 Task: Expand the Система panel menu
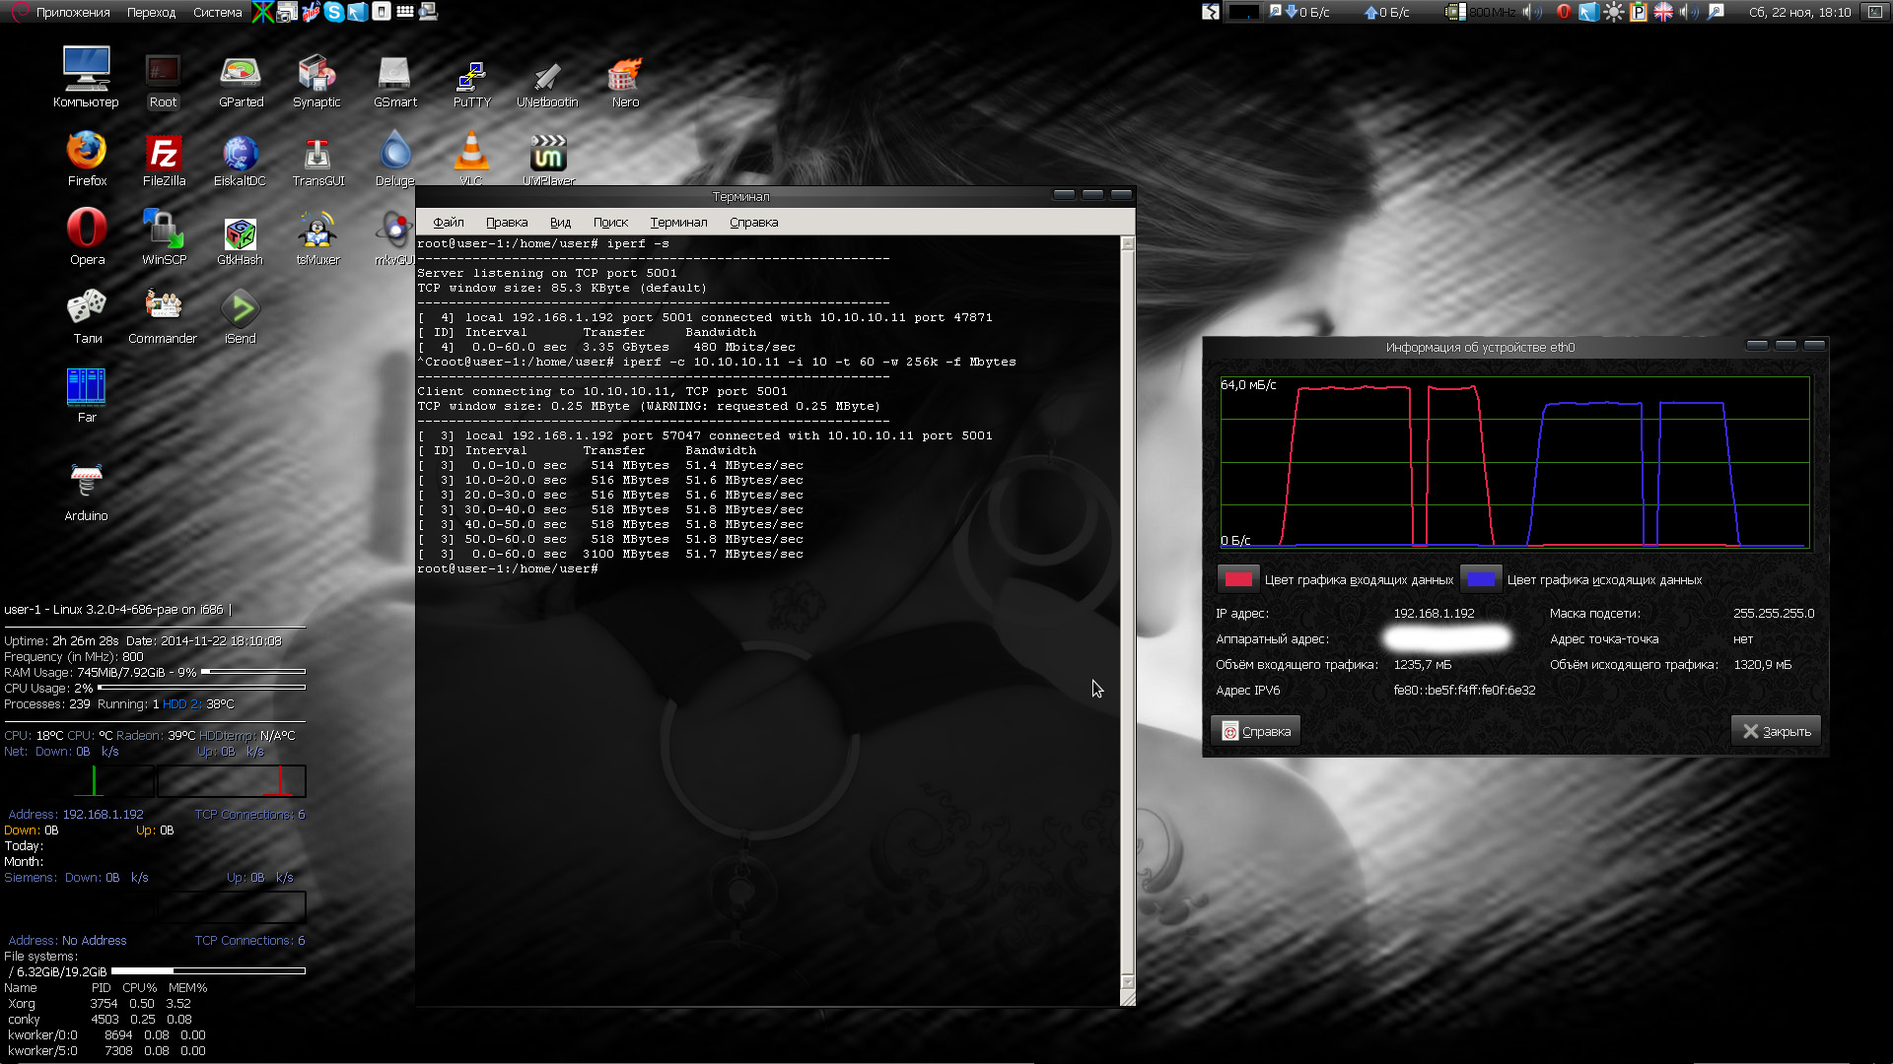point(217,13)
